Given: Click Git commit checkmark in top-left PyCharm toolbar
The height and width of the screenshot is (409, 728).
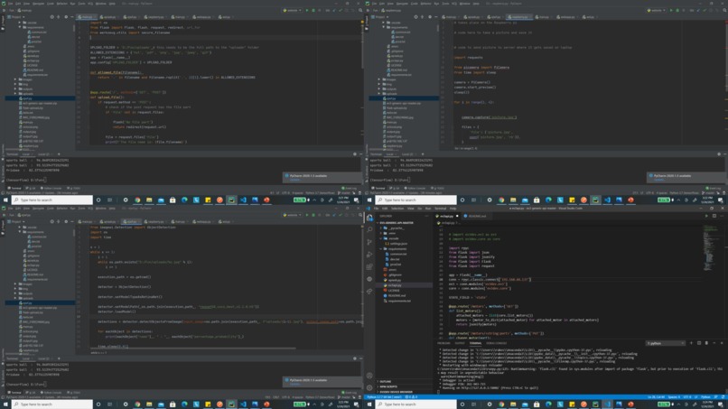Looking at the screenshot, I should point(341,10).
